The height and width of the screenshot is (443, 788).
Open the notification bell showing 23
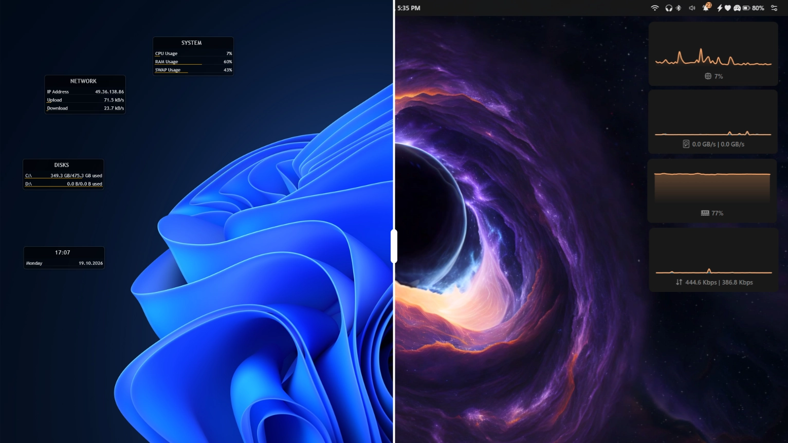point(707,7)
